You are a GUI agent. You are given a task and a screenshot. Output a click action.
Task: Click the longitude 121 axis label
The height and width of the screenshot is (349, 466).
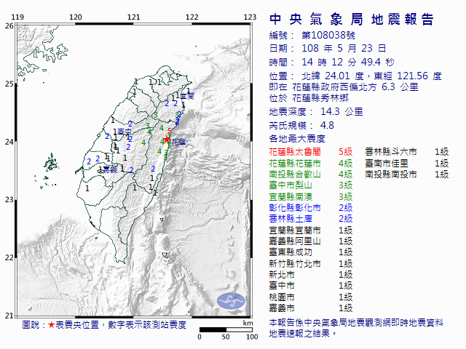pyautogui.click(x=133, y=16)
